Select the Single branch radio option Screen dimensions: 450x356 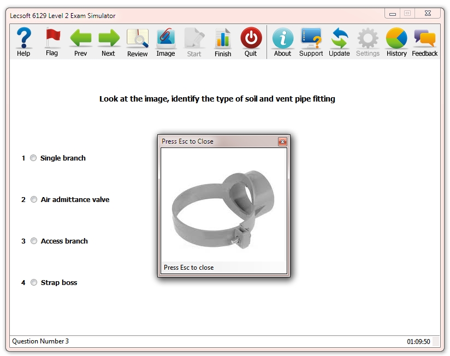(x=34, y=158)
